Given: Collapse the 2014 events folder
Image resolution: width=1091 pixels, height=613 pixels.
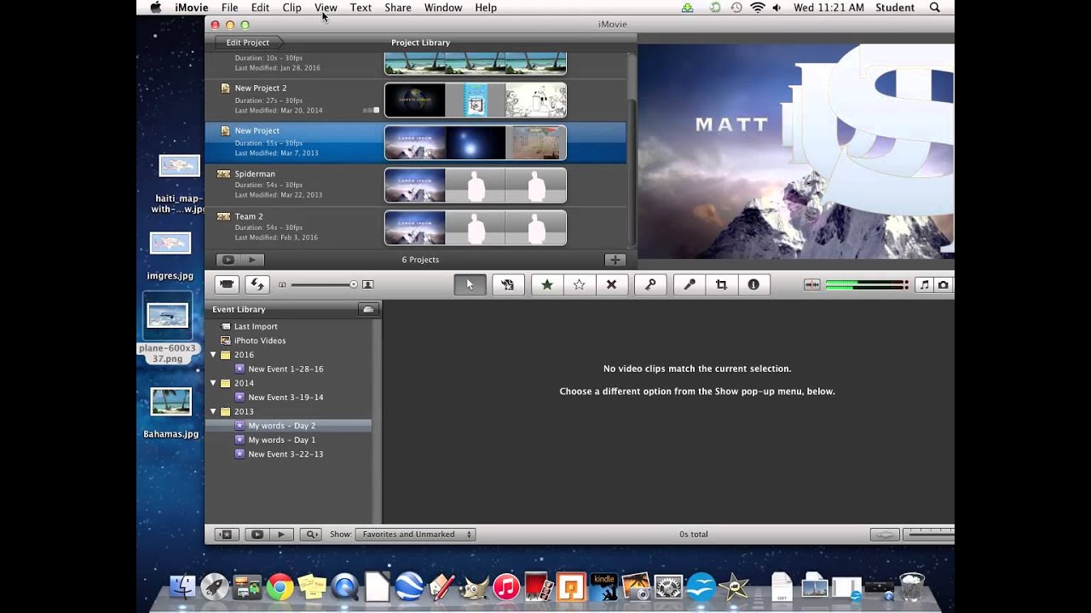Looking at the screenshot, I should 213,383.
